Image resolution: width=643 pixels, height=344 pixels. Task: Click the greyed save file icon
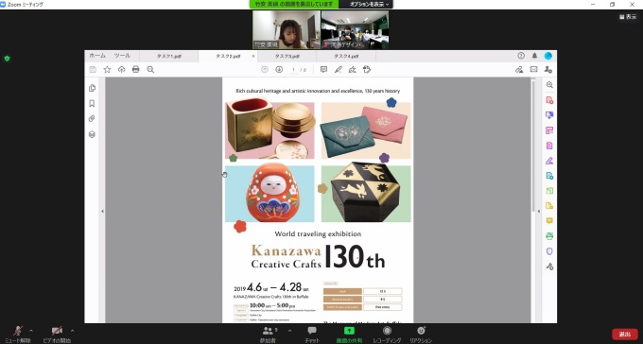(x=93, y=70)
